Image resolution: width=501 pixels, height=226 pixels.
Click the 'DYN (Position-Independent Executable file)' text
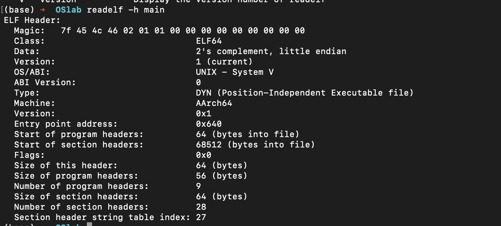305,93
